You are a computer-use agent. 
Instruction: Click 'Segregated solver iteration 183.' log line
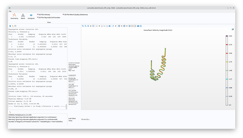coord(24,29)
